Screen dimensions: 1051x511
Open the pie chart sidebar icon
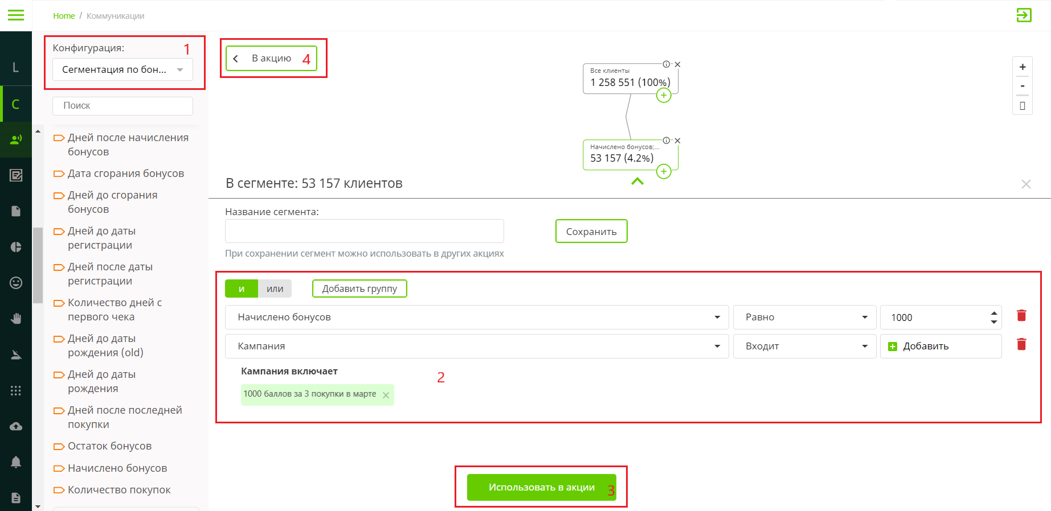pos(16,247)
